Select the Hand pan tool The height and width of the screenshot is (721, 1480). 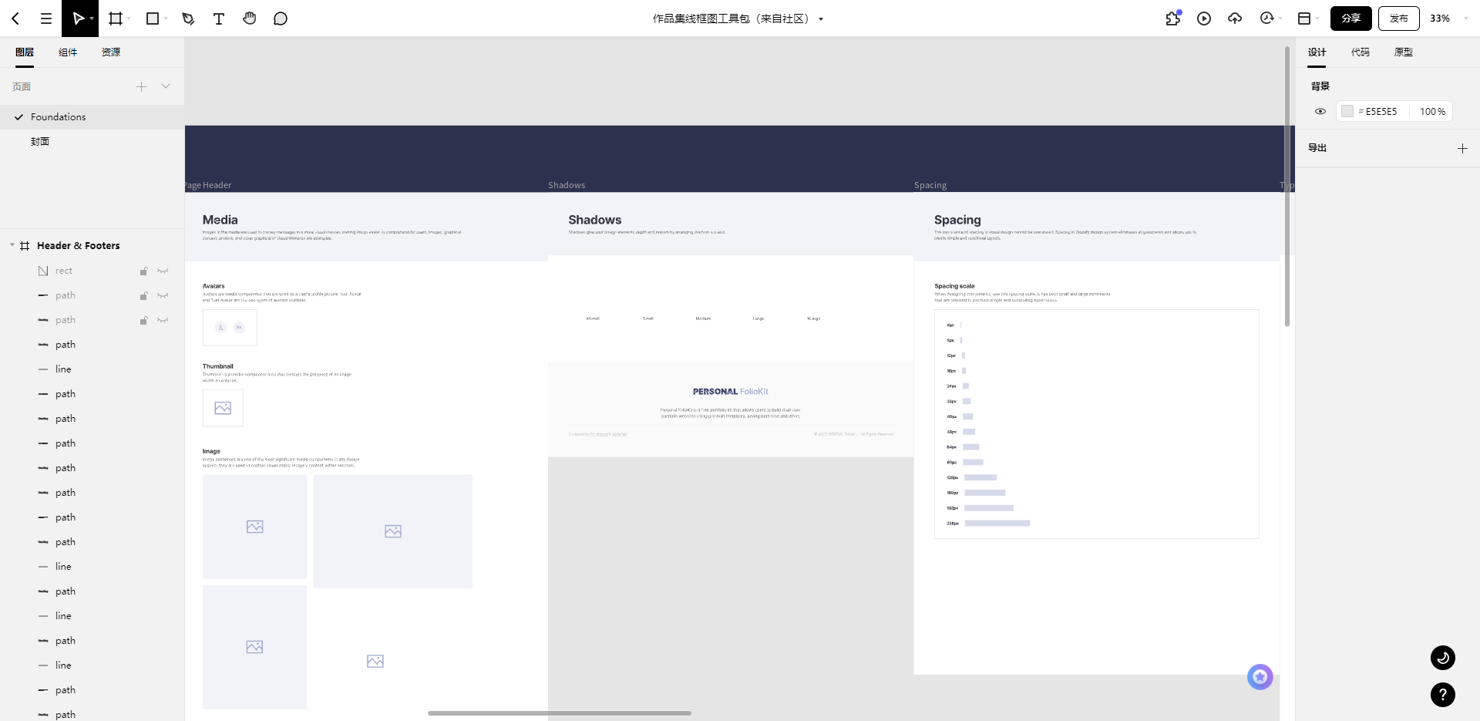coord(249,19)
